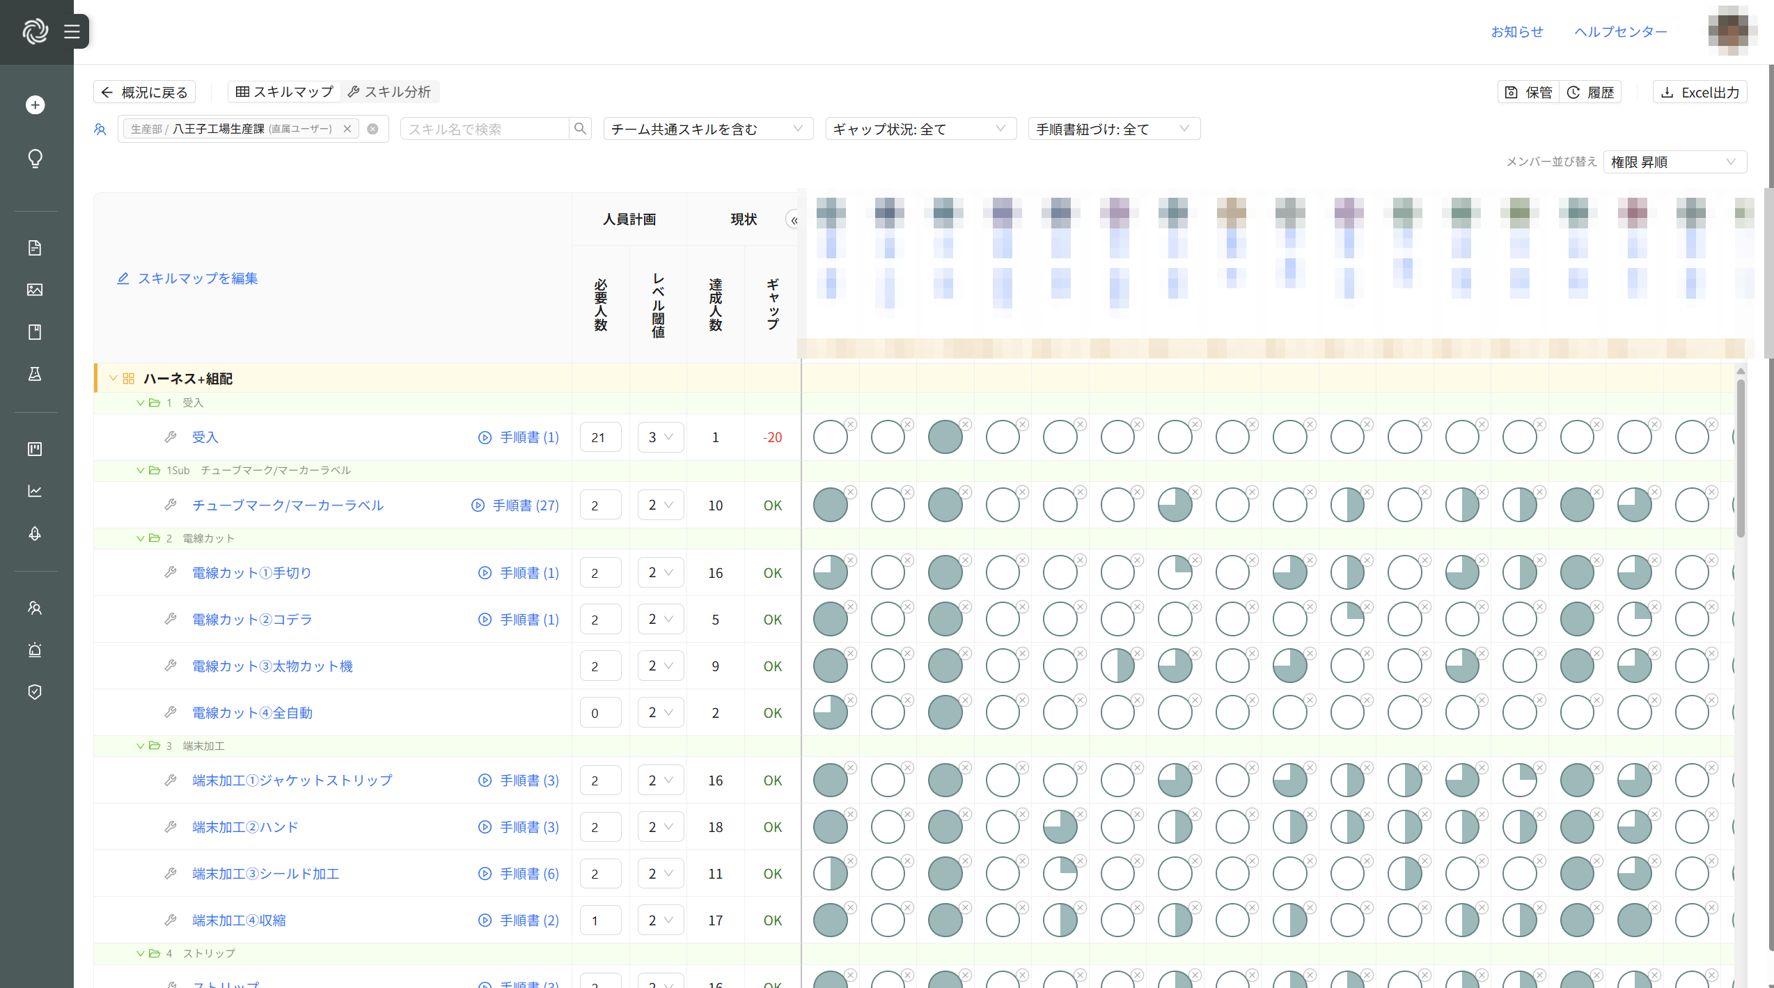This screenshot has width=1774, height=988.
Task: Open threshold dropdown for 電線カット③太物カット機
Action: click(x=660, y=666)
